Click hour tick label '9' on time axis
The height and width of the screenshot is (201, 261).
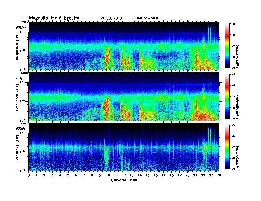100,175
